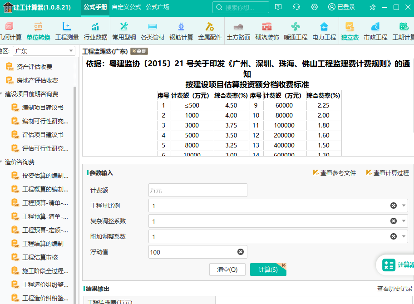Select 资产评估收费 in the sidebar
Viewport: 414px width, 304px height.
point(34,67)
